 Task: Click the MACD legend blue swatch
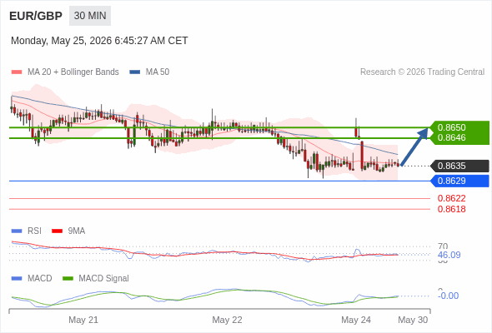tap(17, 279)
